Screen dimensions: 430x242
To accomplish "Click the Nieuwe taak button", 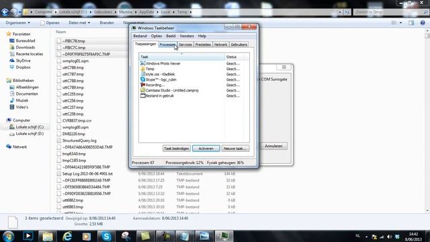I will 235,149.
